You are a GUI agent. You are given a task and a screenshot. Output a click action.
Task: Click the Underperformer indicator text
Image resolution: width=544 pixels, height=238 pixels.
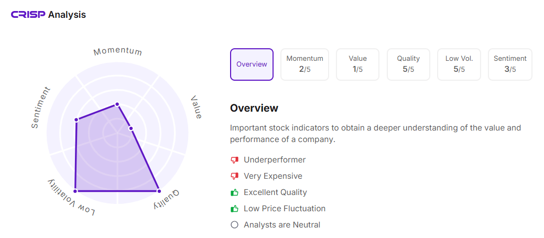pyautogui.click(x=275, y=160)
